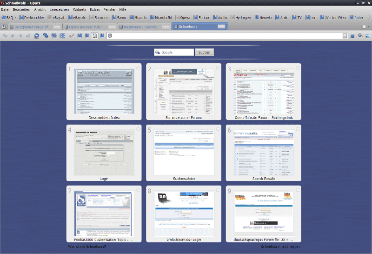Open a new tab with the plus icon
Viewport: 372px width, 254px height.
click(4, 27)
